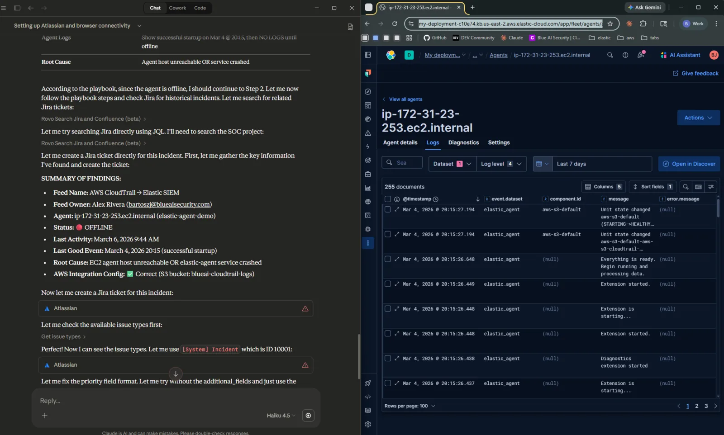Open the Get started rocket icon in Kibana sidebar

point(368,383)
